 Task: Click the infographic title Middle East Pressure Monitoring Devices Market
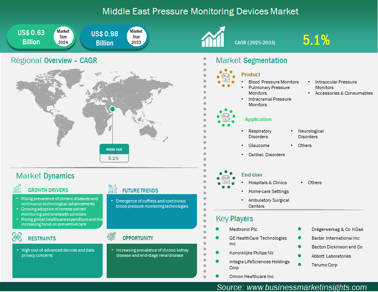pos(200,11)
